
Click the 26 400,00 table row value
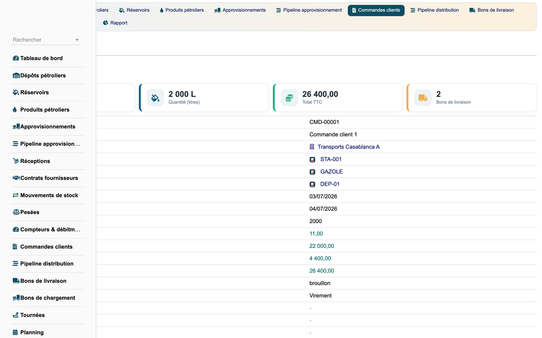(x=322, y=271)
